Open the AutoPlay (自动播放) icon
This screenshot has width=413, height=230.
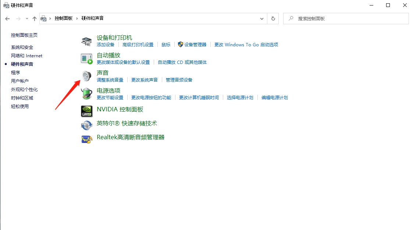(87, 59)
